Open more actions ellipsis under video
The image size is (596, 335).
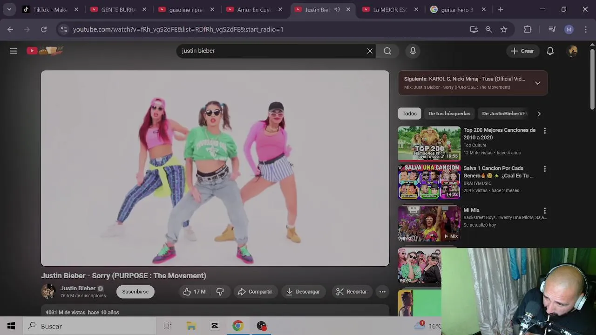pos(382,292)
